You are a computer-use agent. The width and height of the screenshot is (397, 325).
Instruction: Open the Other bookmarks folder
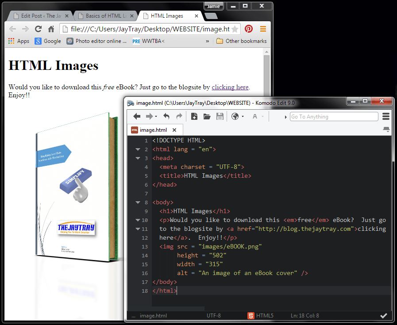point(242,41)
